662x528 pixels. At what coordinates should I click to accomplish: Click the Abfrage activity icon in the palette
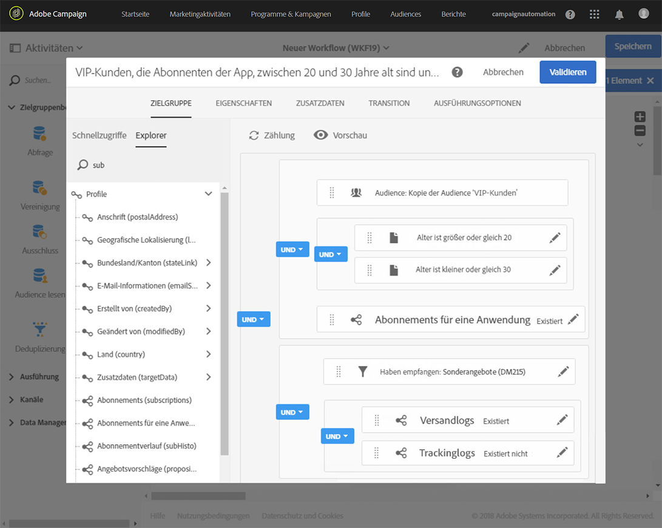tap(39, 134)
